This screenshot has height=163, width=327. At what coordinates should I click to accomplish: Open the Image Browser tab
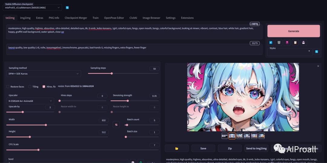(151, 18)
